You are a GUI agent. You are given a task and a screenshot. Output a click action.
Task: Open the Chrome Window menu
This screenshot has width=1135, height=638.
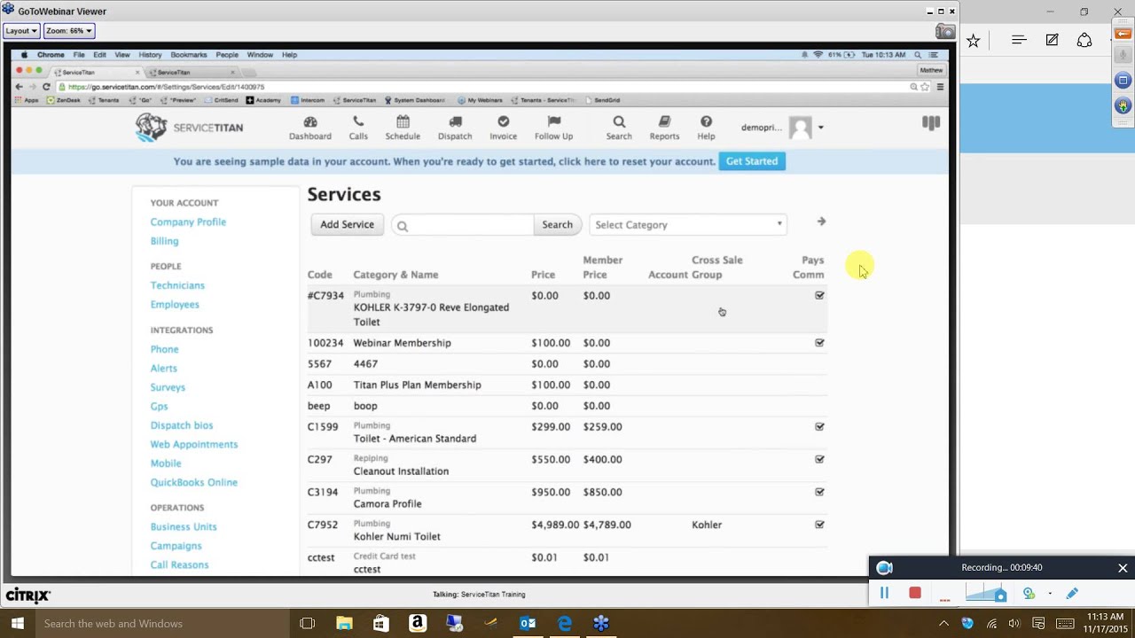260,55
